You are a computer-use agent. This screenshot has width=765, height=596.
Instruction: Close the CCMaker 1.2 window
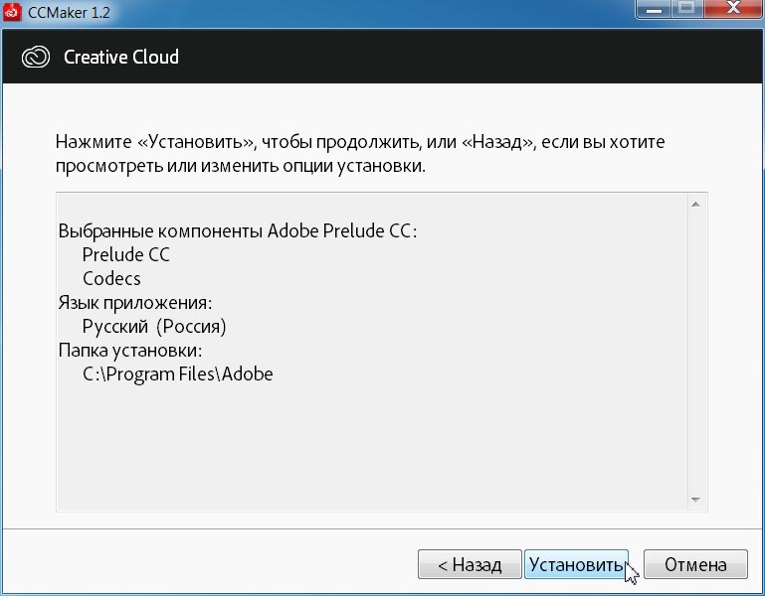pos(733,8)
